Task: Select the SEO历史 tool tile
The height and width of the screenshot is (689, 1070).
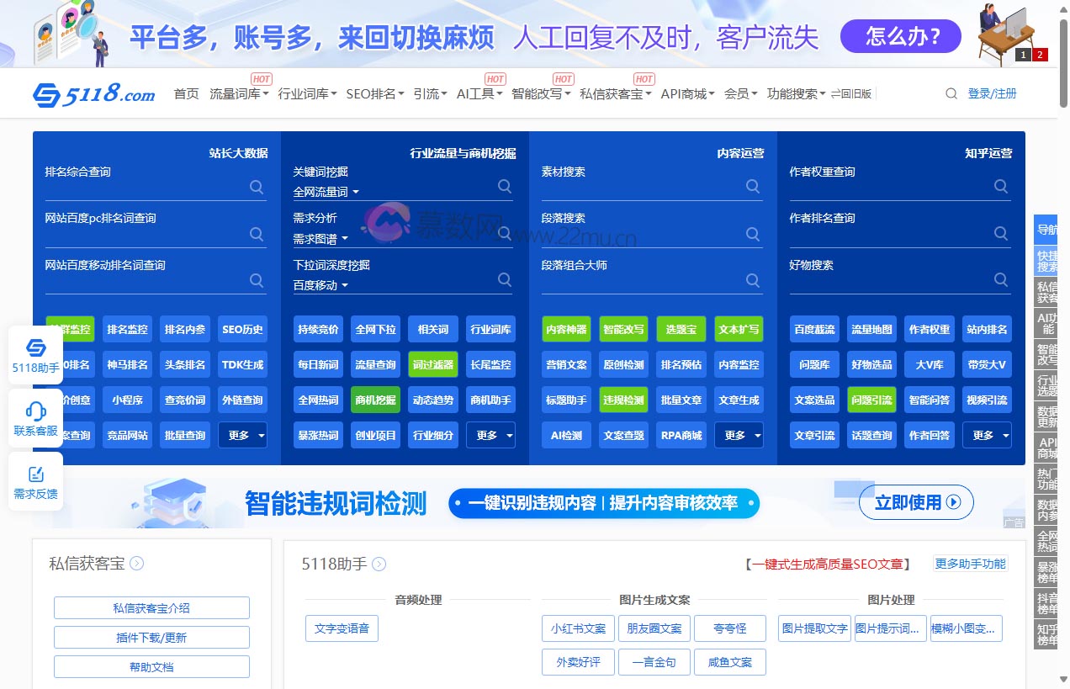Action: 242,329
